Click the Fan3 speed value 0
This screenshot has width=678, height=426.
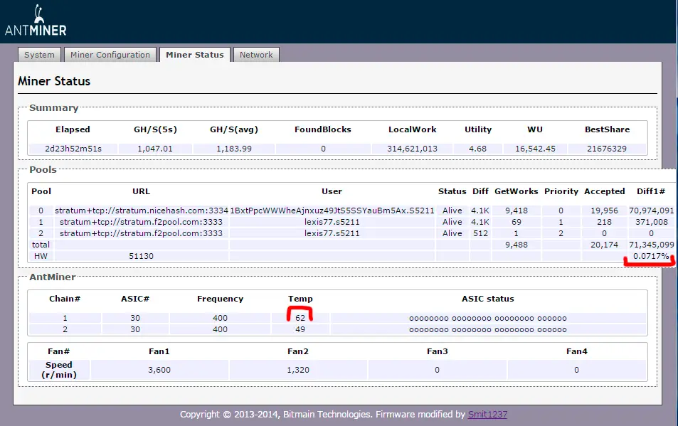coord(437,370)
